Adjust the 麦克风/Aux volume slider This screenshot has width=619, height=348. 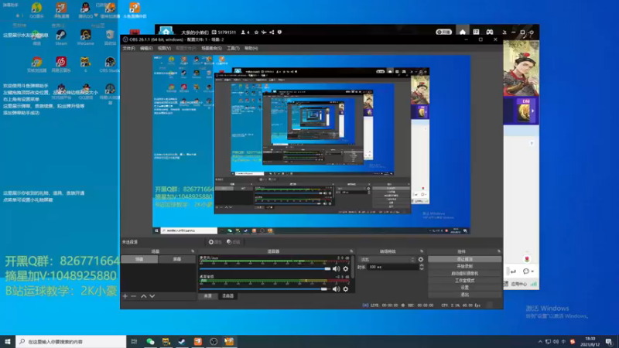[265, 268]
